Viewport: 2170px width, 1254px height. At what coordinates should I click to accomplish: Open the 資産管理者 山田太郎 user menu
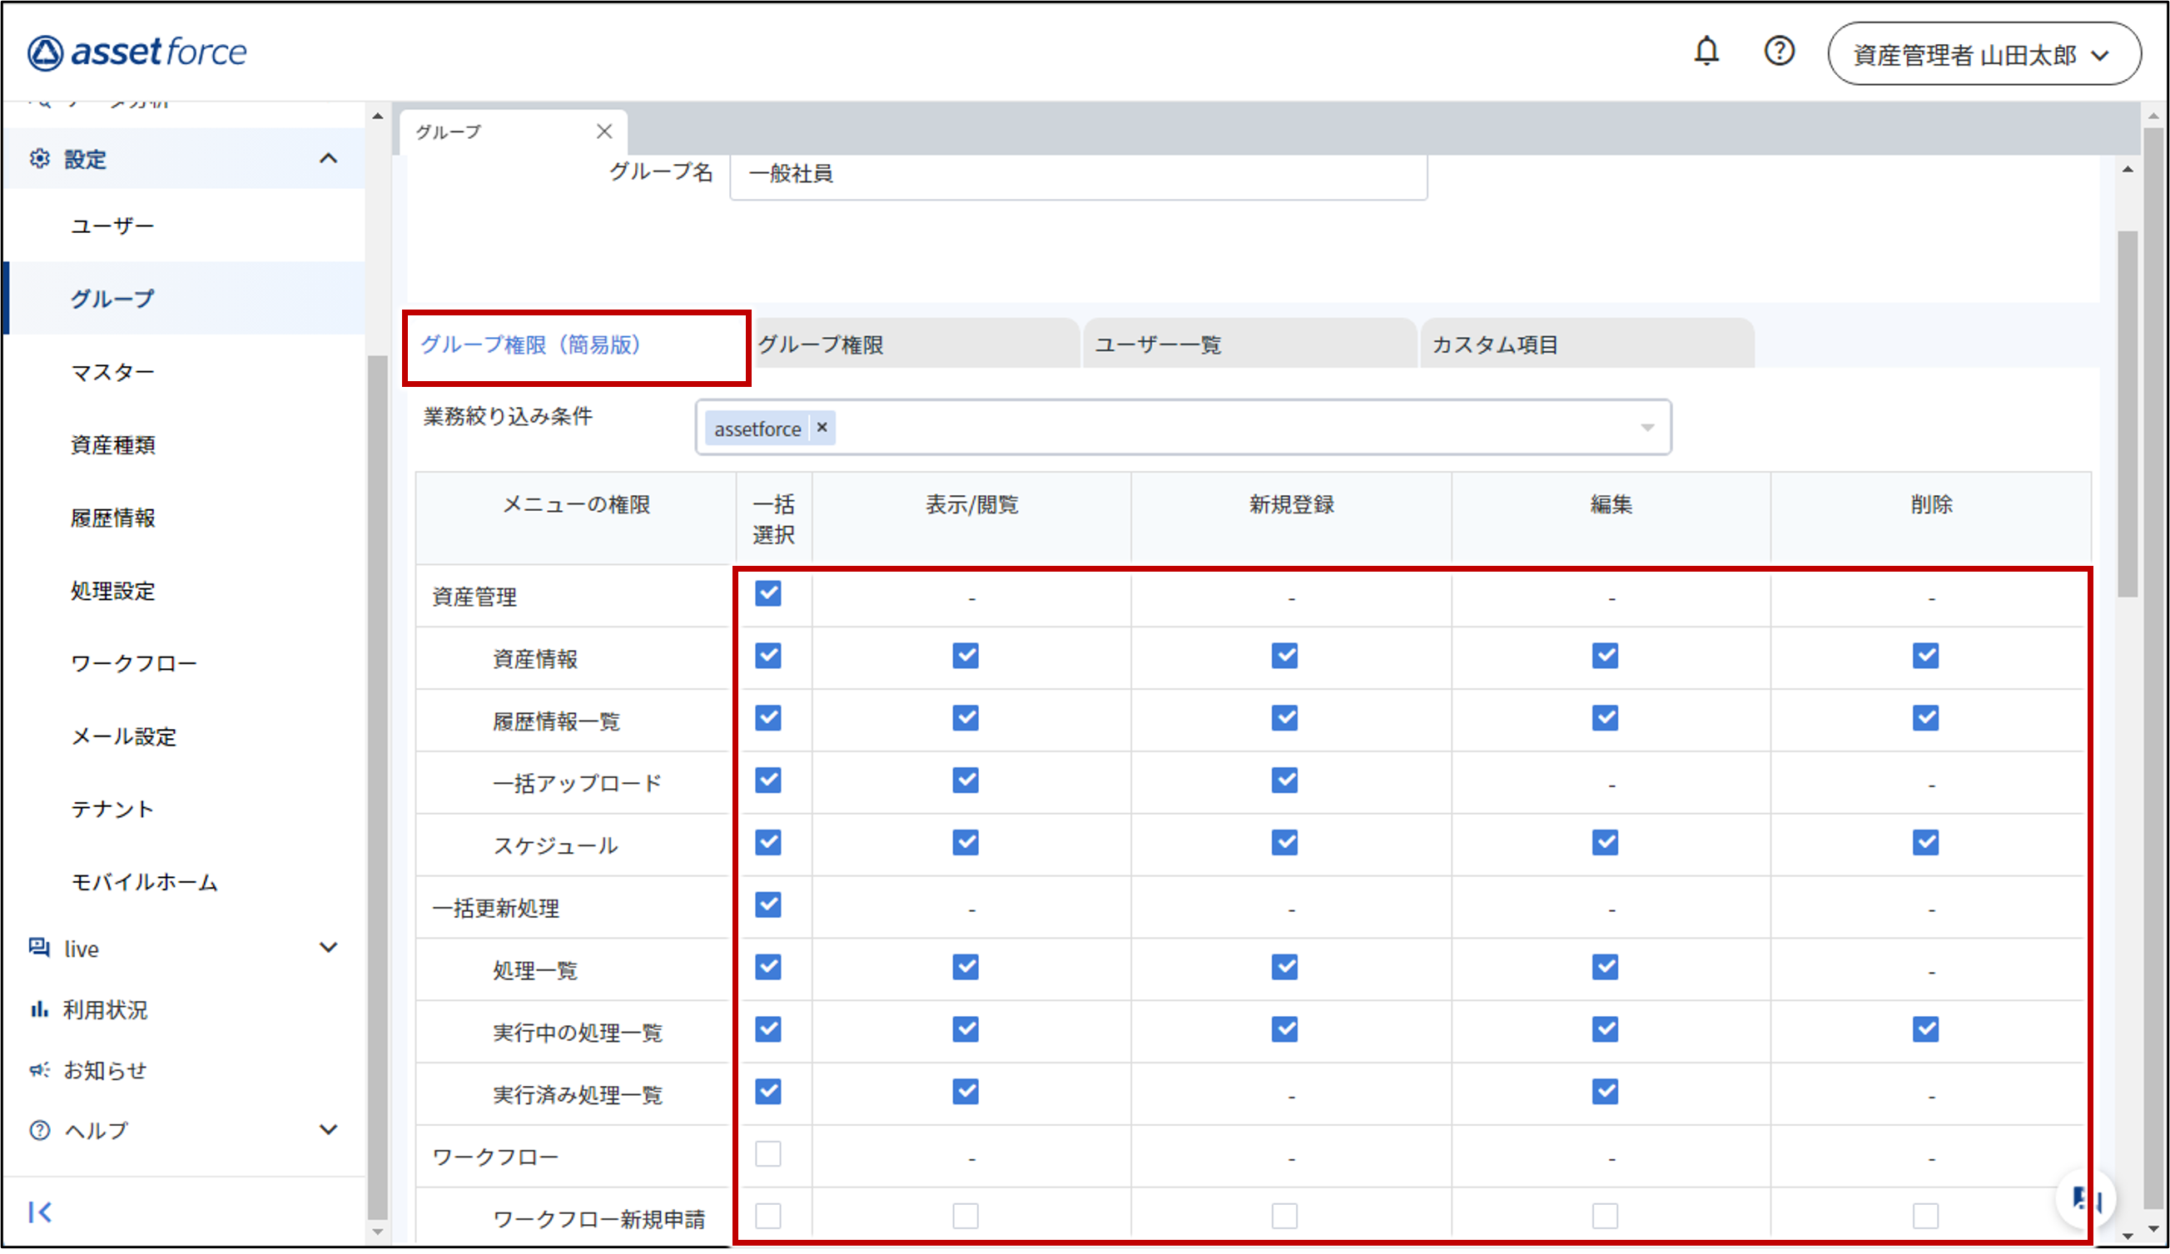(1984, 53)
